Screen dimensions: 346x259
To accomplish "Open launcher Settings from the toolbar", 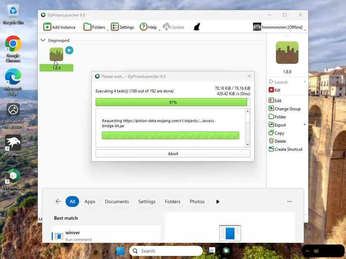I will (122, 27).
